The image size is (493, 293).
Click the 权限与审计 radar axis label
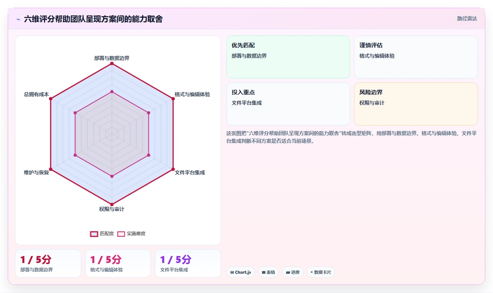point(112,209)
